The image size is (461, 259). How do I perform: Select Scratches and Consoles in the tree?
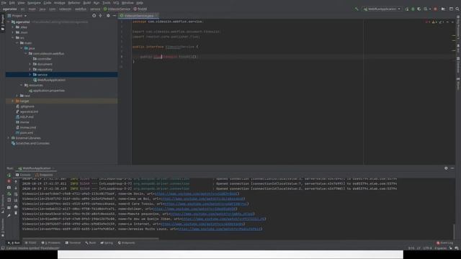point(30,143)
